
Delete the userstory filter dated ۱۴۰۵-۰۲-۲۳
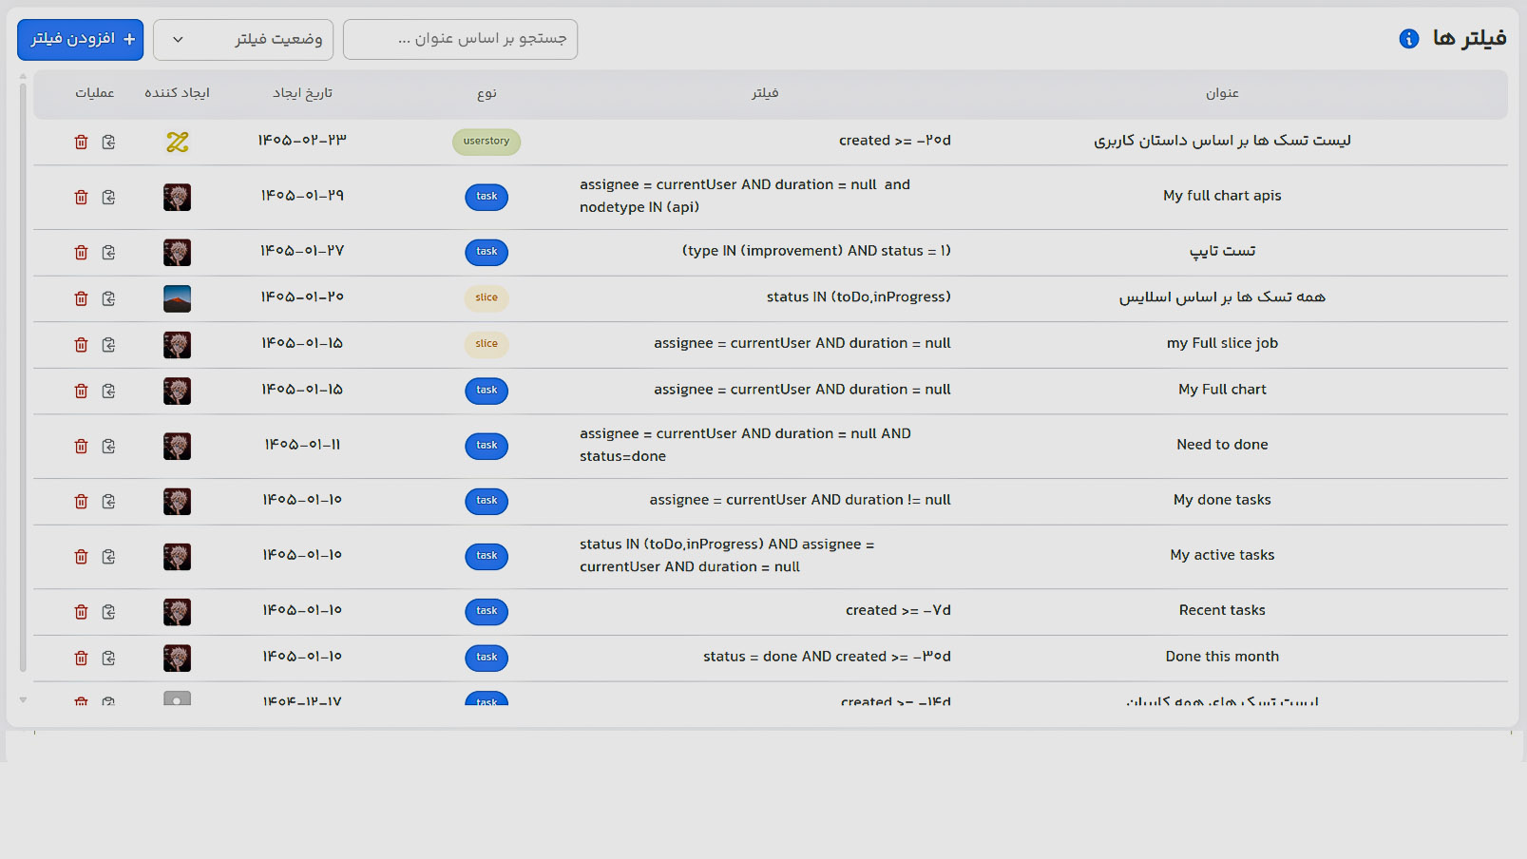81,143
